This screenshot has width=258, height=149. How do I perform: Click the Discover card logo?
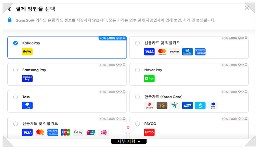pos(175,52)
